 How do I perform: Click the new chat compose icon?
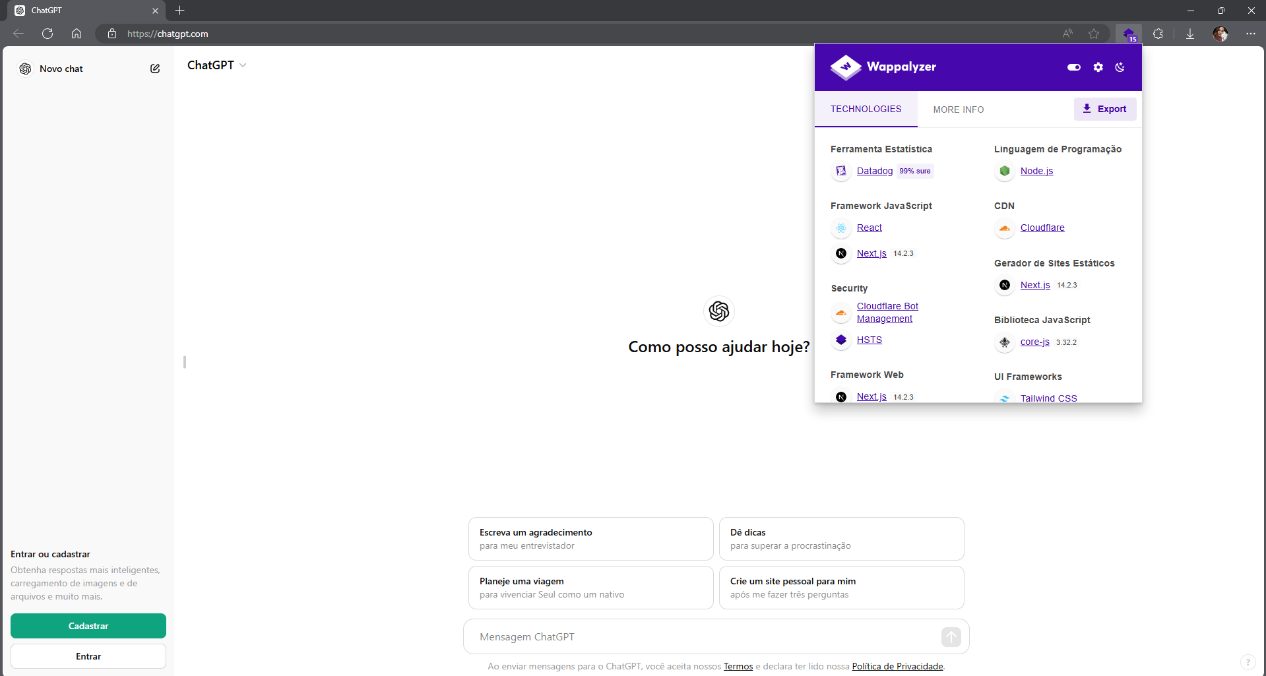click(x=155, y=69)
